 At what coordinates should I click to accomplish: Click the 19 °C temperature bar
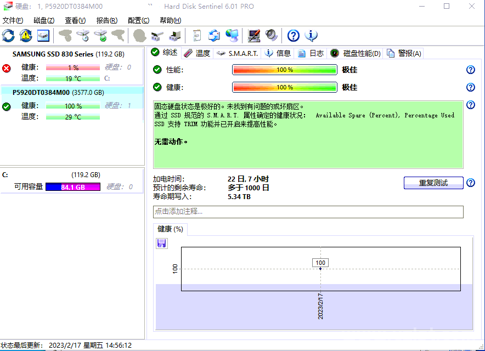pyautogui.click(x=73, y=78)
